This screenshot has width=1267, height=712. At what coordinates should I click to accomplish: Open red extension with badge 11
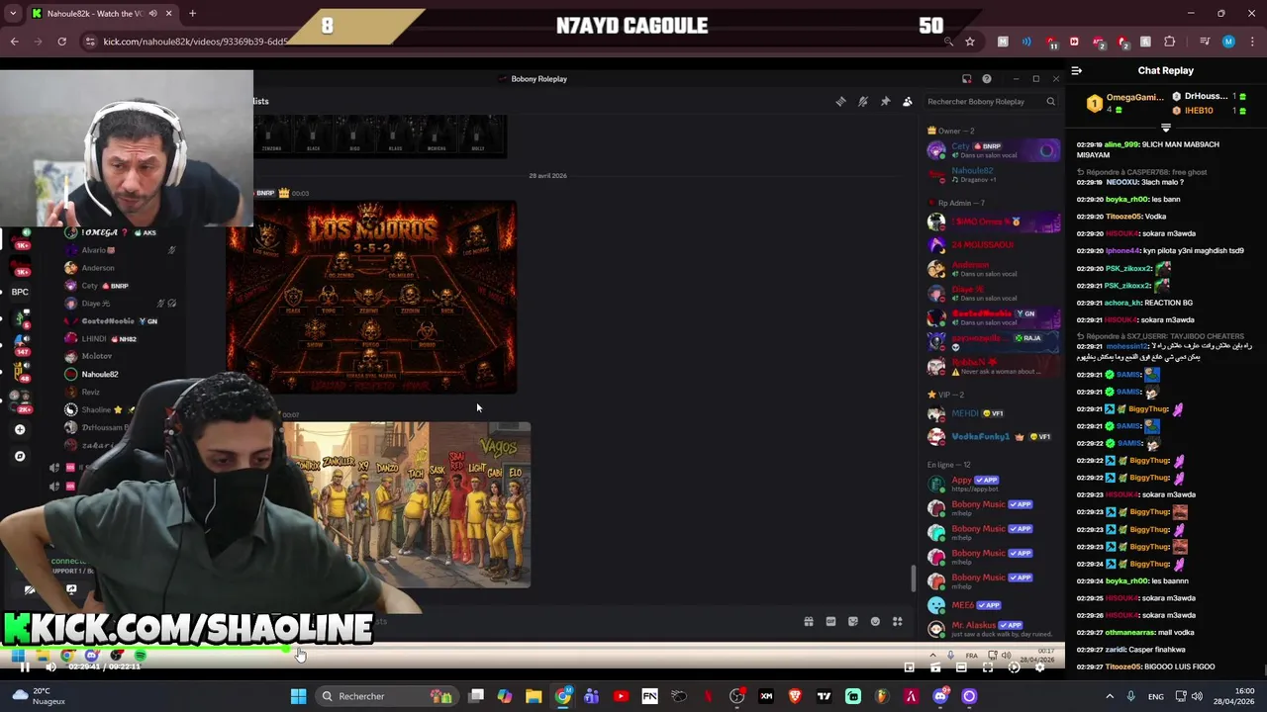[x=1051, y=43]
